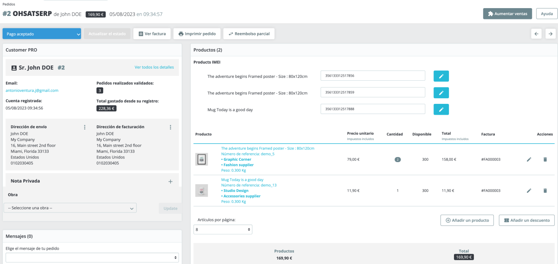
Task: Open customer email antonioventura.j@gmail.com
Action: 32,91
